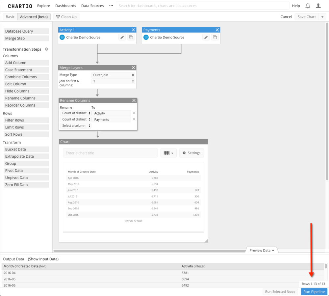Click the Chartio Demo Source icon in Activity 1
The height and width of the screenshot is (296, 329).
pyautogui.click(x=62, y=37)
